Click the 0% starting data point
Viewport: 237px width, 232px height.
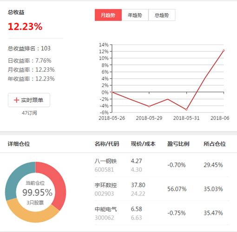tap(112, 92)
